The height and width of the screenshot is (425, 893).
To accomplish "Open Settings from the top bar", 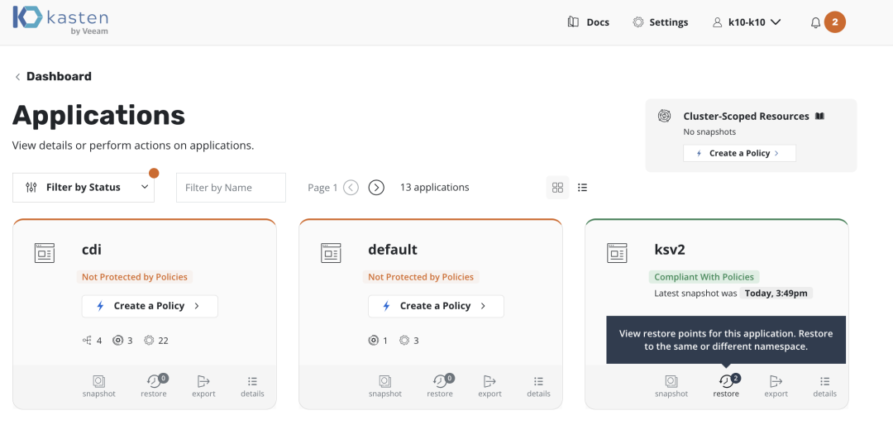I will coord(661,22).
